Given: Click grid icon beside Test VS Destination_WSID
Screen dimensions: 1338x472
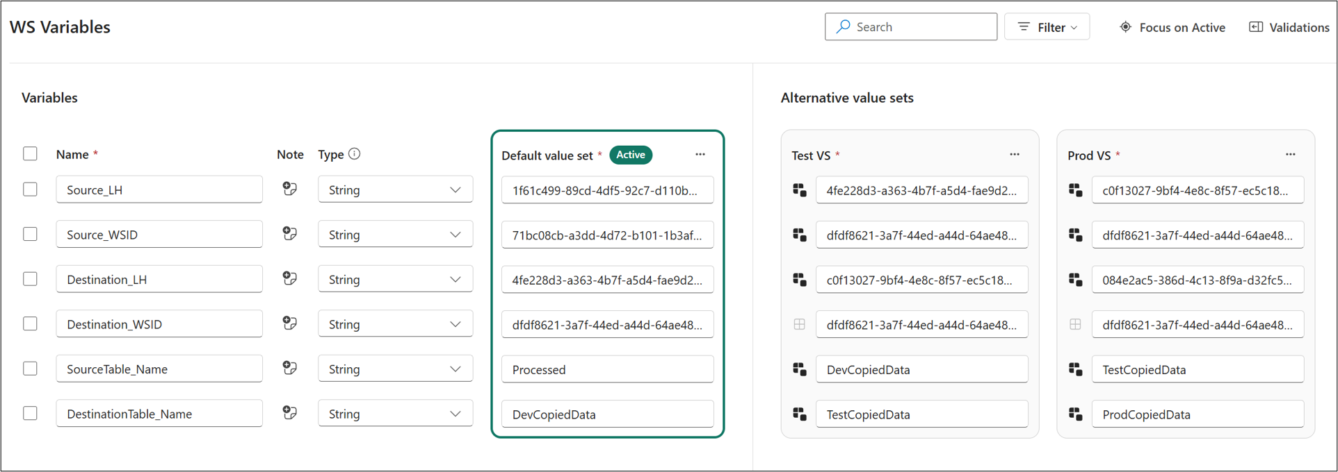Looking at the screenshot, I should (x=800, y=324).
